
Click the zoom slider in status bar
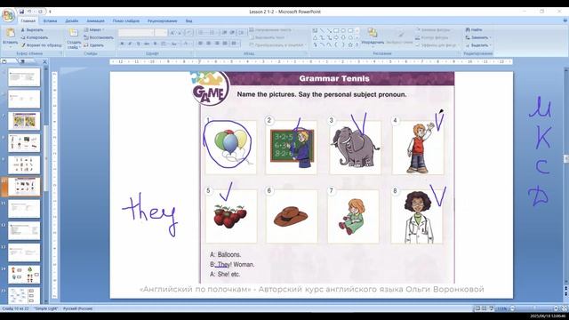click(533, 308)
